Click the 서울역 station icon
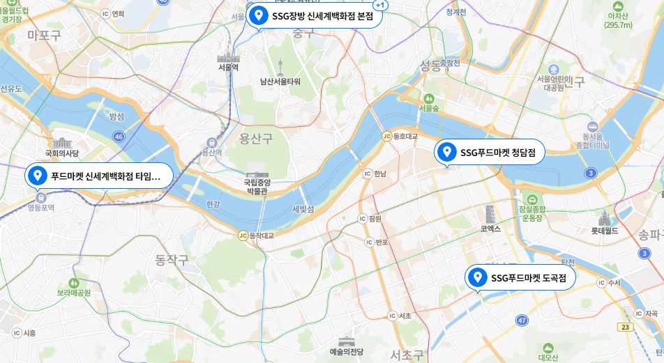Image resolution: width=664 pixels, height=363 pixels. [228, 58]
